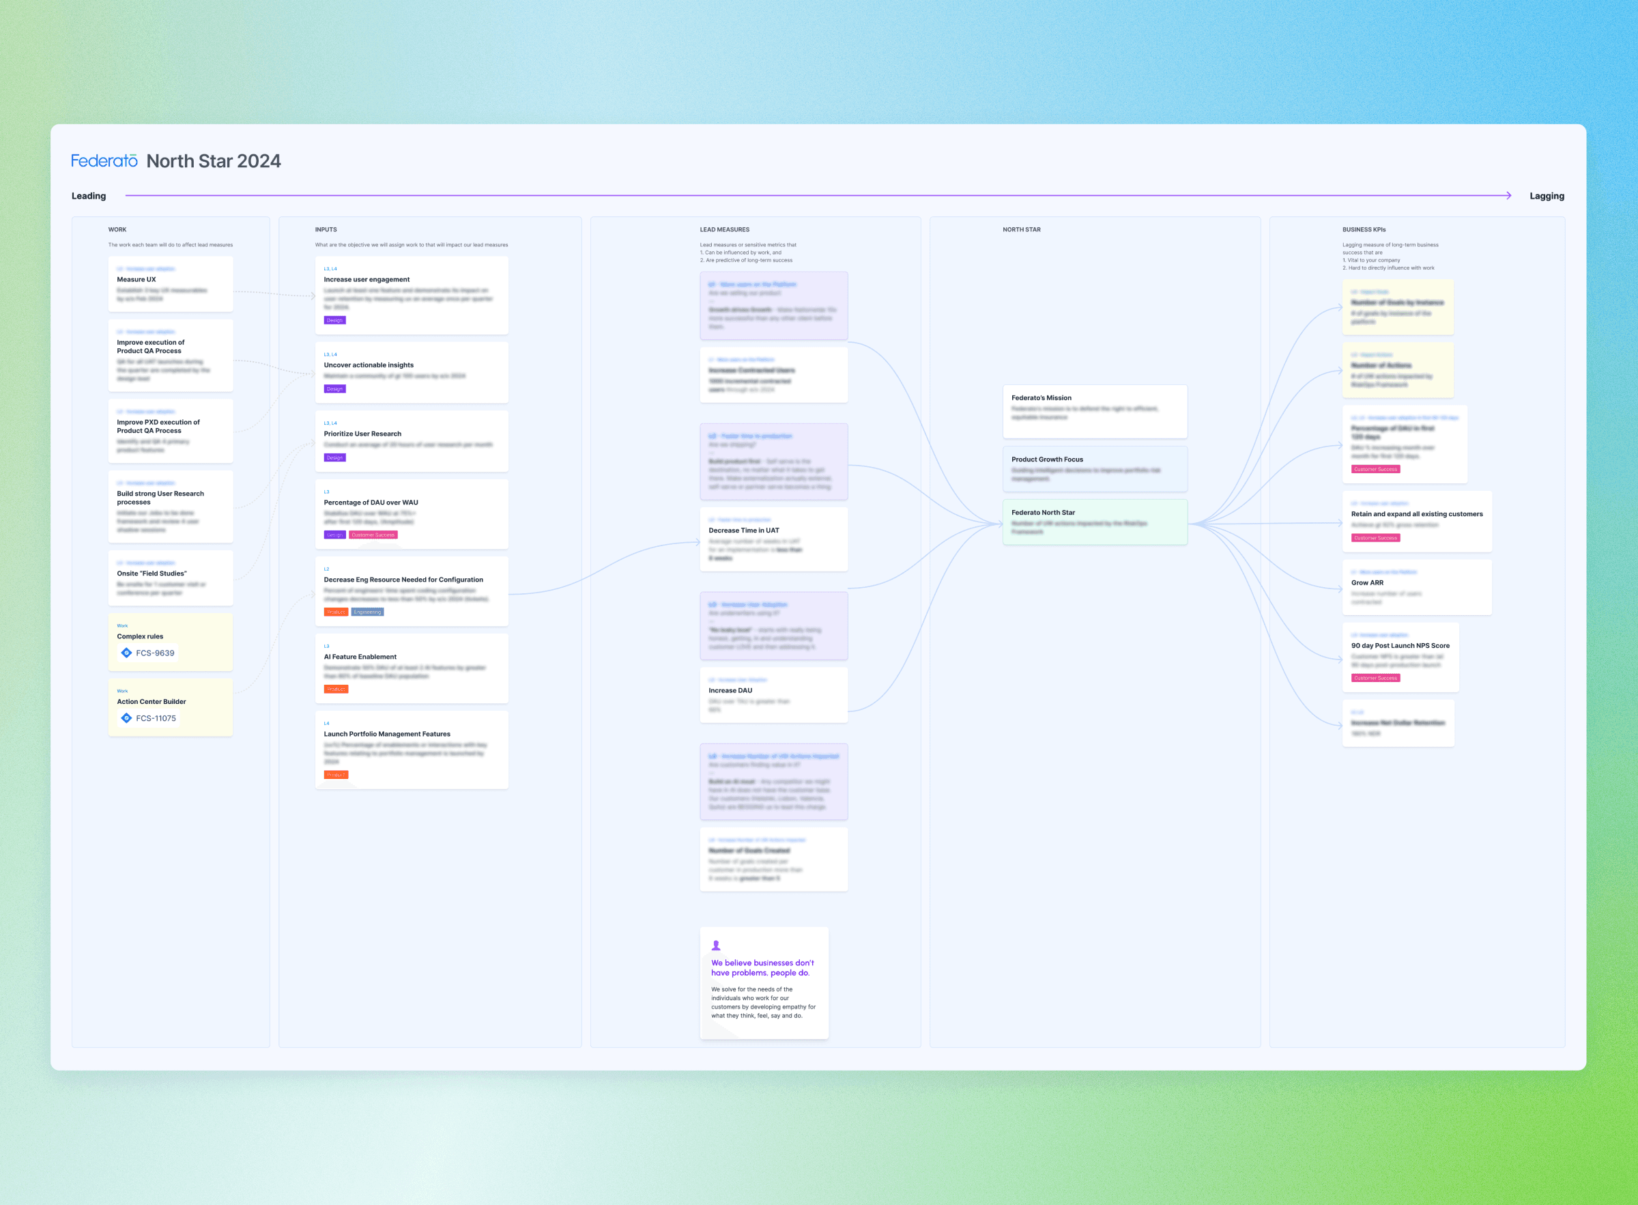
Task: Select the Increase DAU lead measure card
Action: (773, 695)
